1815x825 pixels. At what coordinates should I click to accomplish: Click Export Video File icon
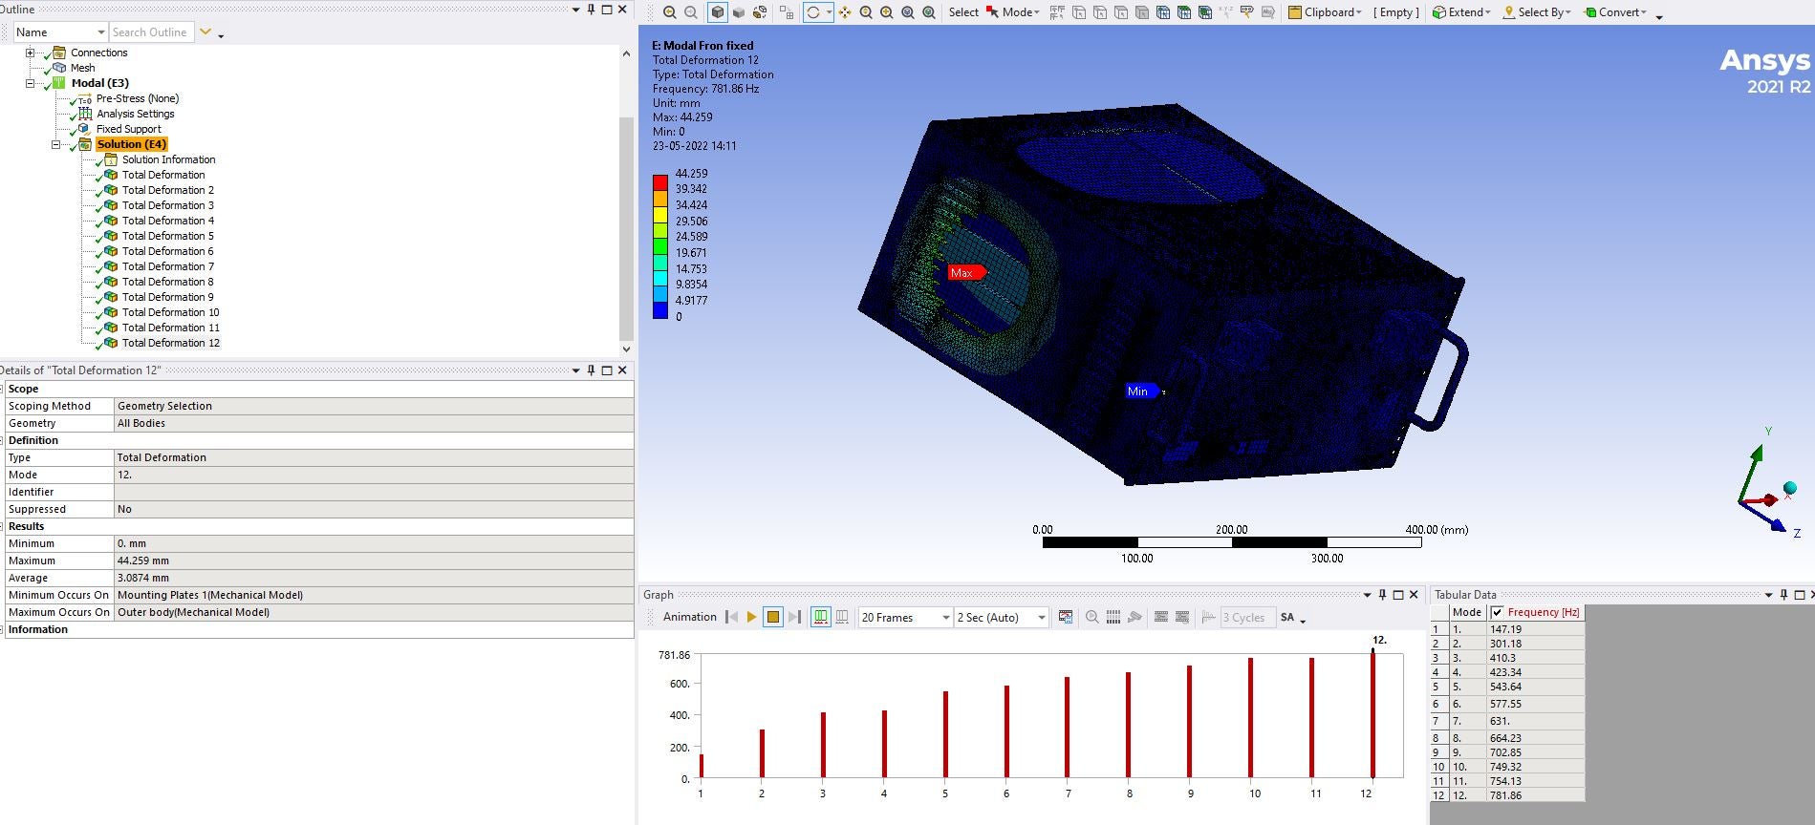click(1066, 618)
